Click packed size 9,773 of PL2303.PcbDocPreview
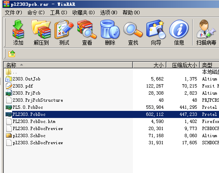219x173 pixels. point(191,128)
